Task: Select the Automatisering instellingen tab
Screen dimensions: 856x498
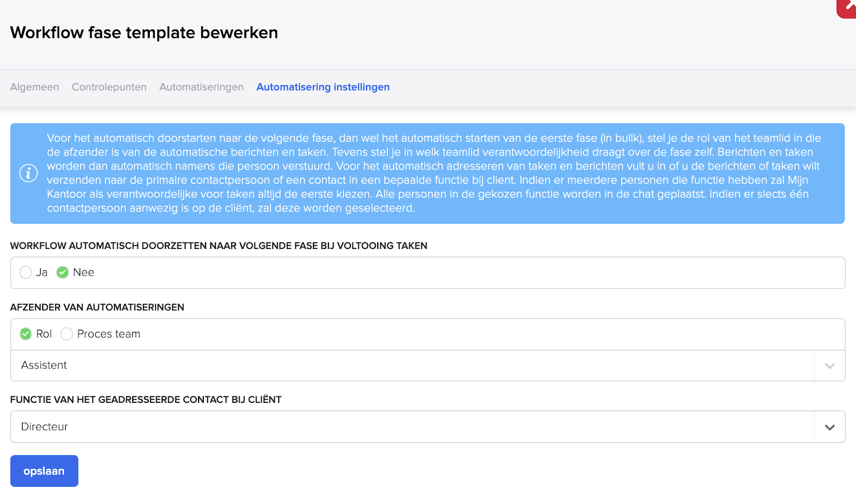Action: coord(323,87)
